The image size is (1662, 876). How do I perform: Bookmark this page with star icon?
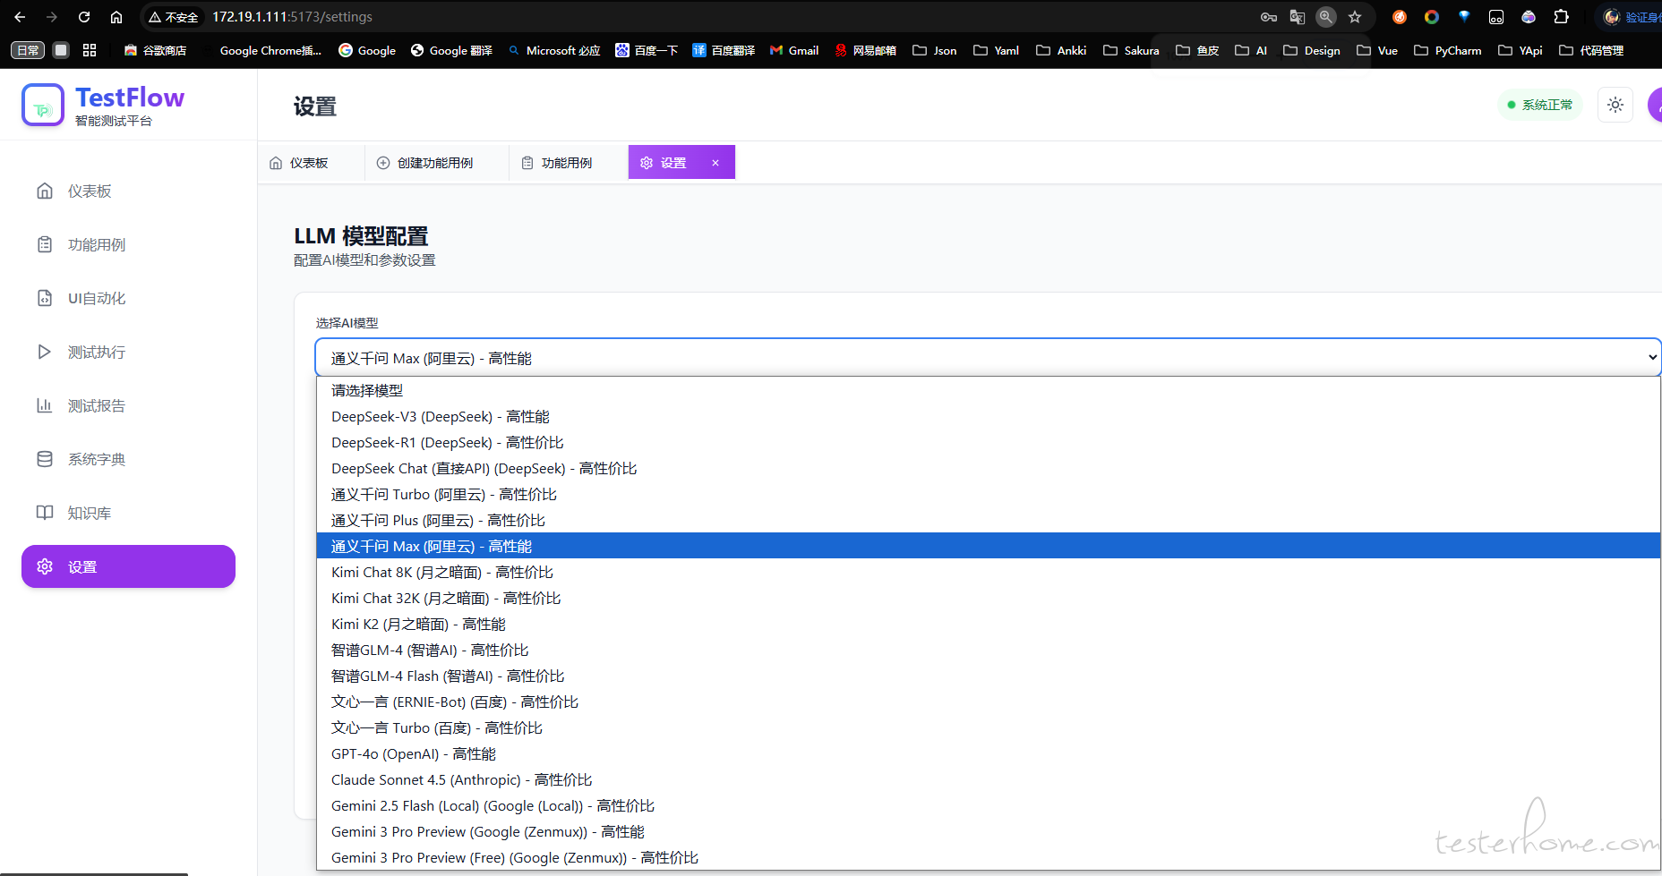pos(1355,17)
